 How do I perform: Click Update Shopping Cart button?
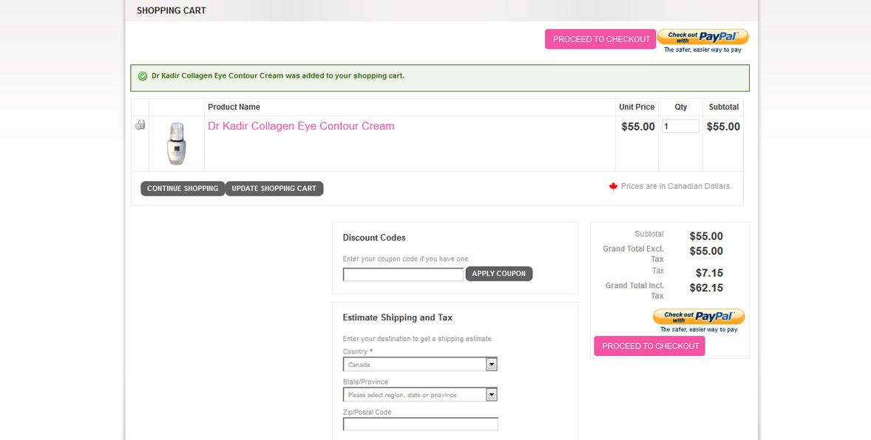coord(274,189)
